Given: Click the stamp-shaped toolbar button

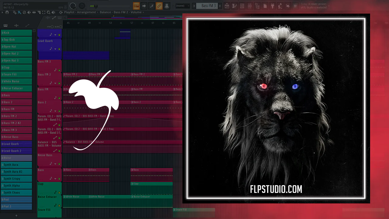Looking at the screenshot, I should [167, 6].
